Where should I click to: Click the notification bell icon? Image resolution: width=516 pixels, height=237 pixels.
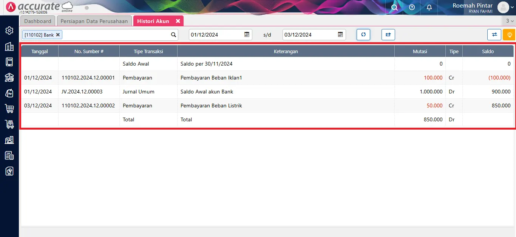[429, 7]
